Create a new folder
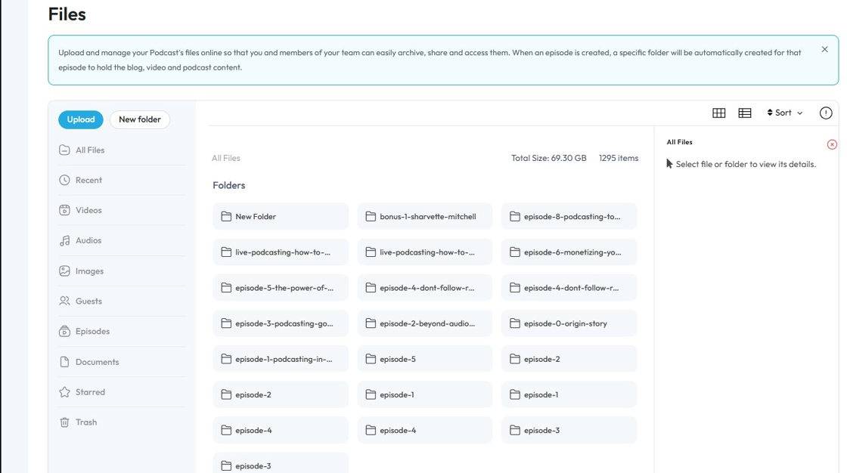 coord(140,119)
